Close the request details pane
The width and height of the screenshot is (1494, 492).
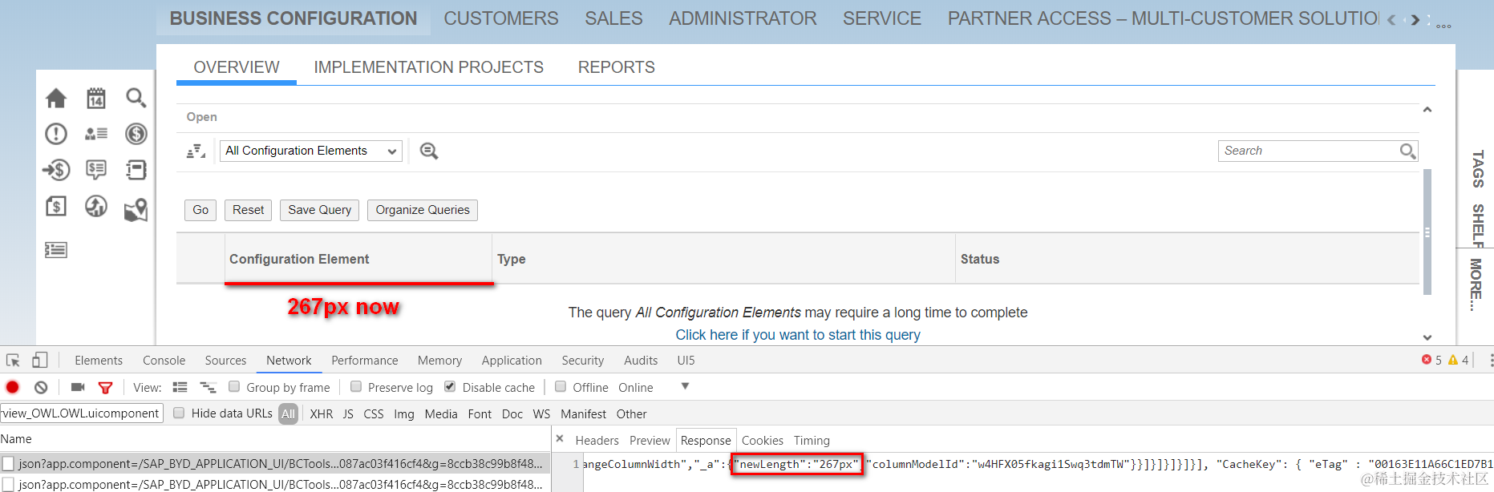tap(560, 439)
